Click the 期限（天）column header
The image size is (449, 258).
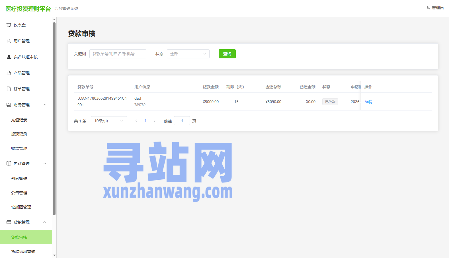point(235,87)
